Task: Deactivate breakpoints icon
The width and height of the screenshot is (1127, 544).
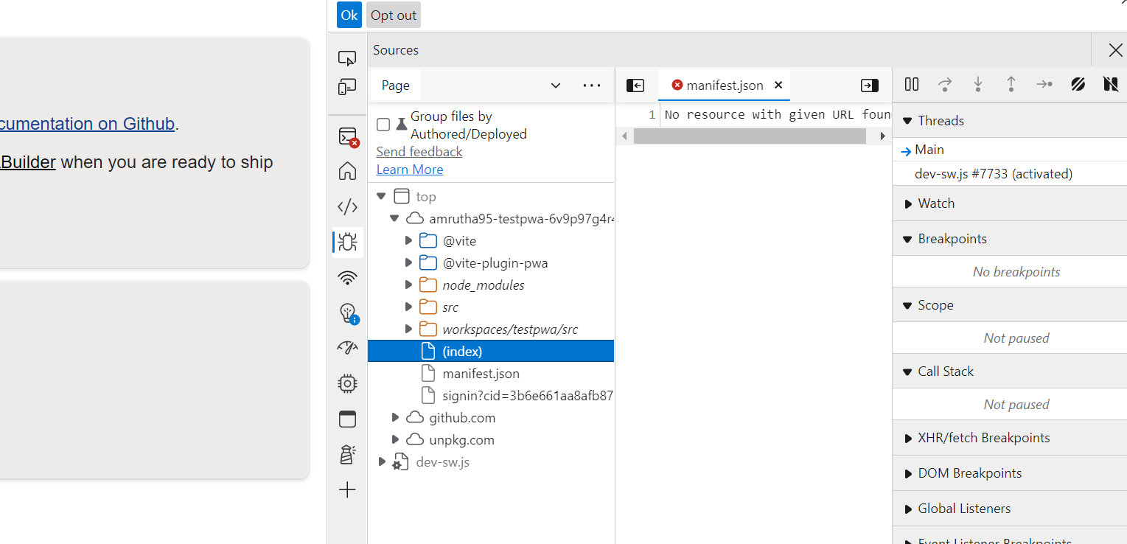Action: 1078,84
